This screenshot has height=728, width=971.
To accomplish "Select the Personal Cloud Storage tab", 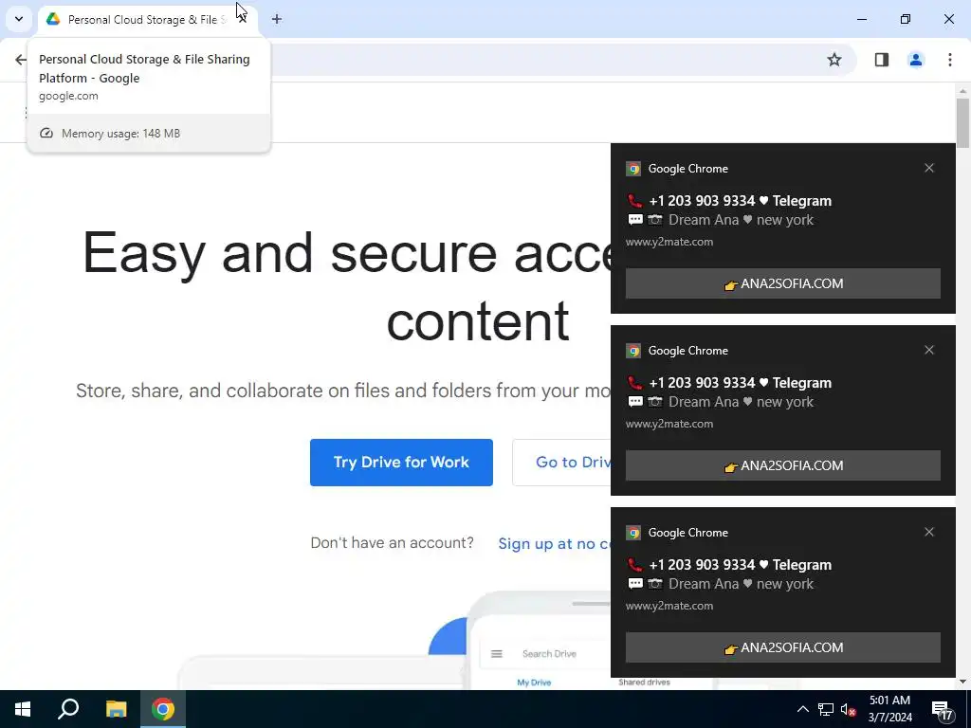I will [147, 20].
